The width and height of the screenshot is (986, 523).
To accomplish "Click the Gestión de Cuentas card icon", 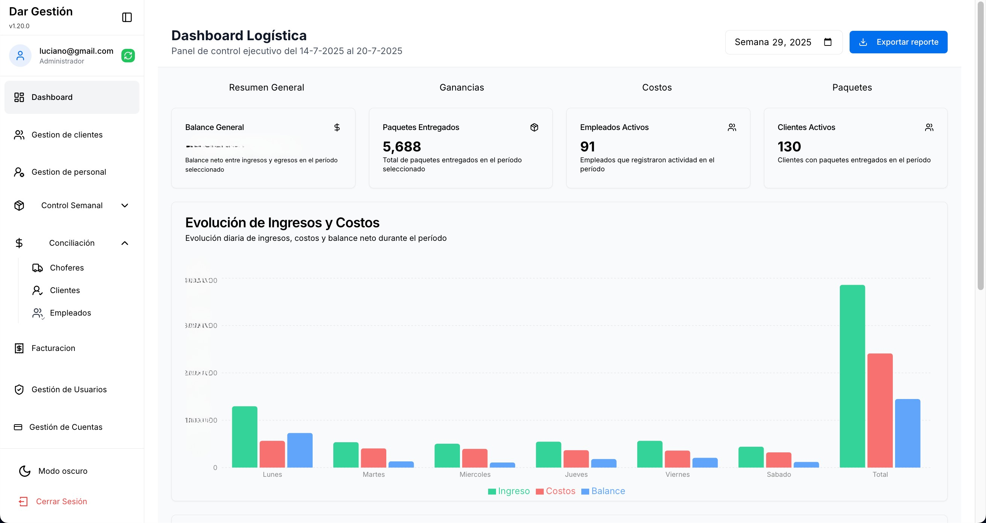I will (18, 427).
